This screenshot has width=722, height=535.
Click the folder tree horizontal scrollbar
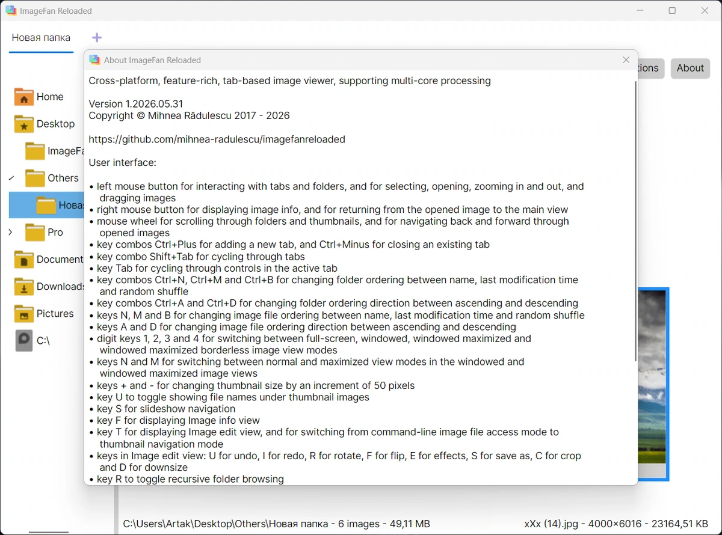(49, 531)
